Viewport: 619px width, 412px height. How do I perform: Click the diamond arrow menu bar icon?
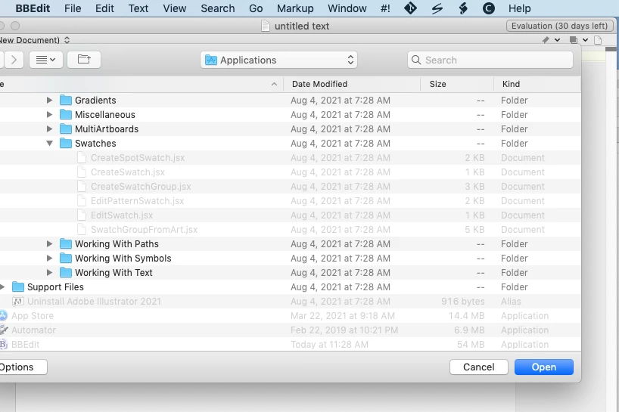(x=411, y=8)
